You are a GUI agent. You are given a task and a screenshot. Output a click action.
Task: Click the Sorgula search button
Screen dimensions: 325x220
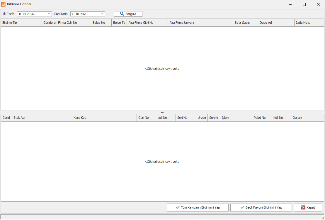(128, 14)
